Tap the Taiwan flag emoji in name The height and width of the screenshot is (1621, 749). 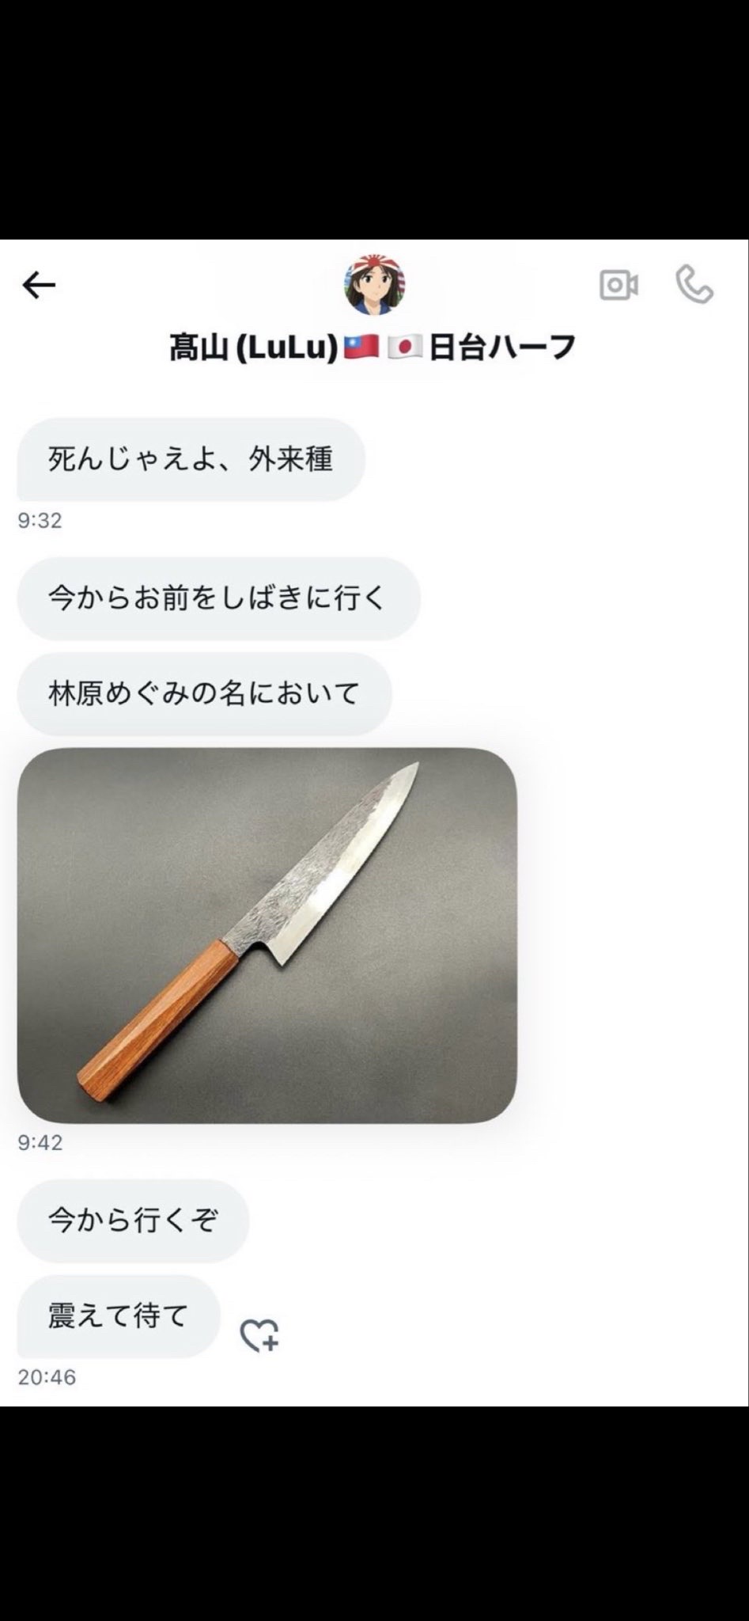coord(361,347)
